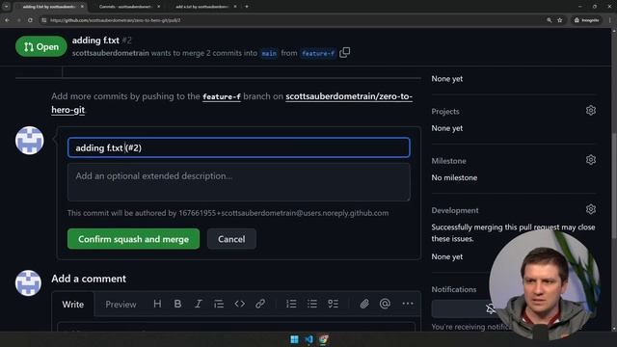Insert a task list

tap(333, 304)
